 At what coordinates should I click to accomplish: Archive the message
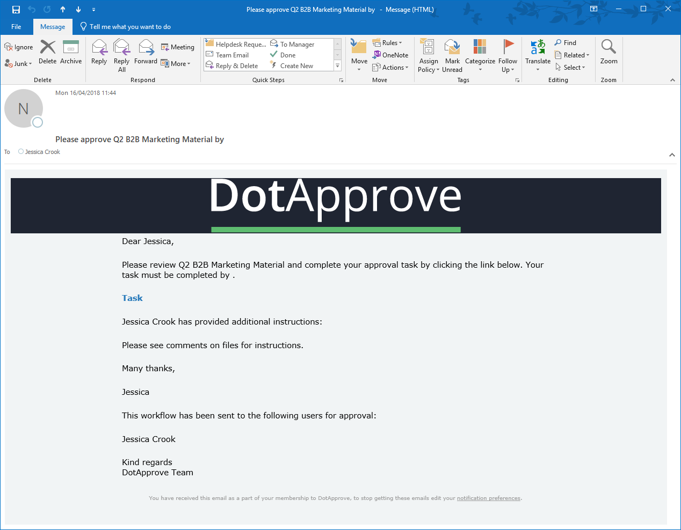[x=71, y=53]
